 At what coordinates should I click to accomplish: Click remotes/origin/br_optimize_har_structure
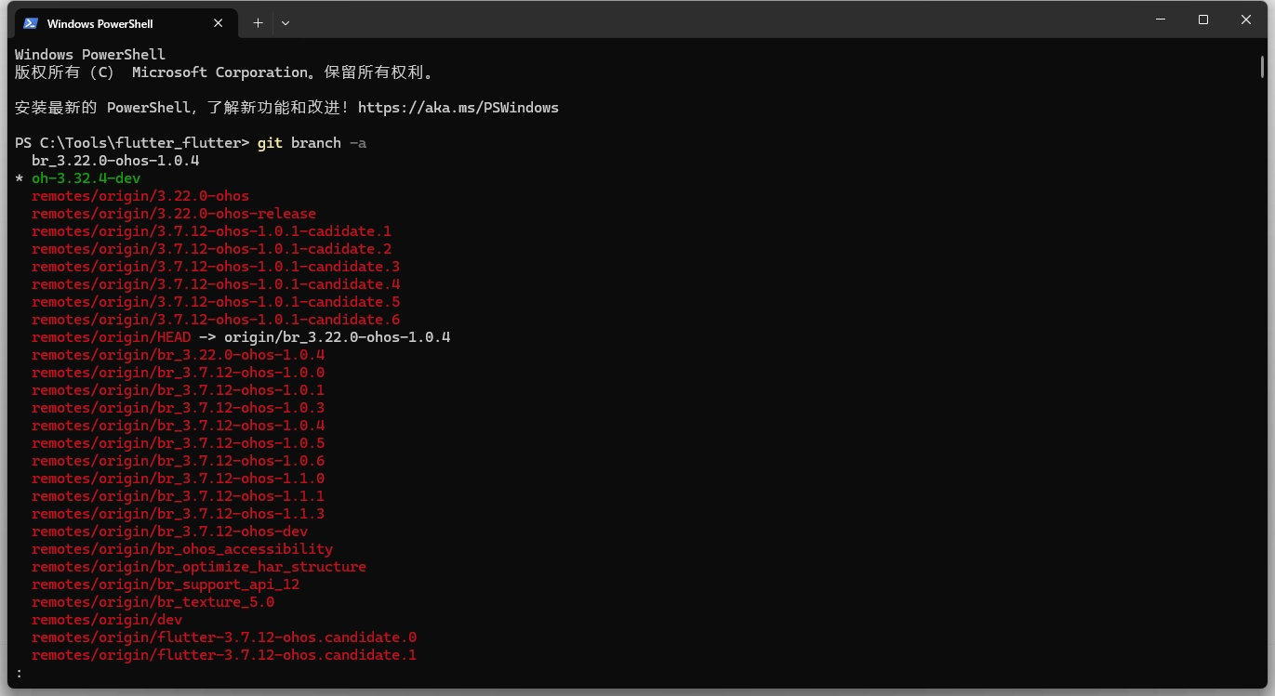pos(199,567)
